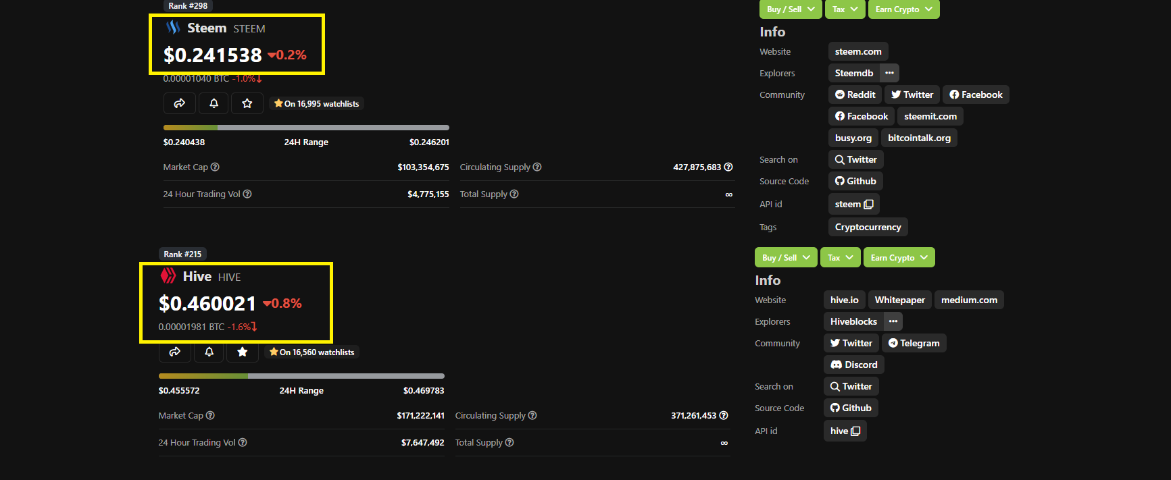The width and height of the screenshot is (1171, 480).
Task: Click the On 16,560 watchlists badge
Action: click(312, 352)
